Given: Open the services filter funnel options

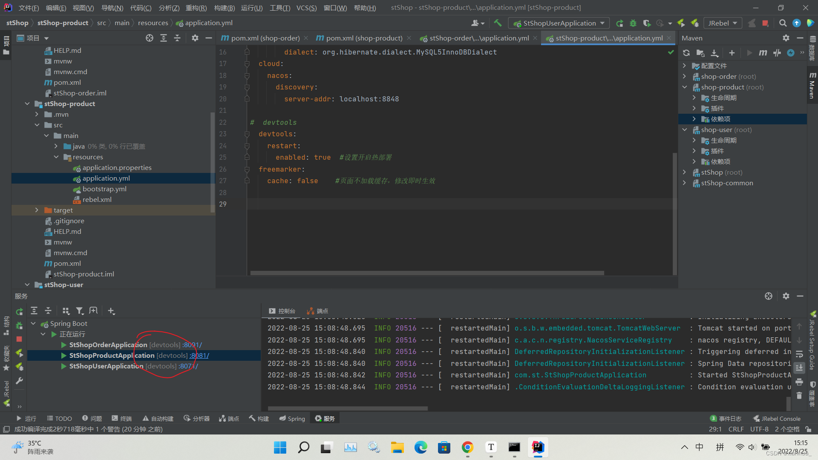Looking at the screenshot, I should [80, 310].
